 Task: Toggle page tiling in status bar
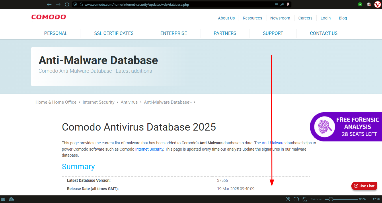[x=296, y=199]
